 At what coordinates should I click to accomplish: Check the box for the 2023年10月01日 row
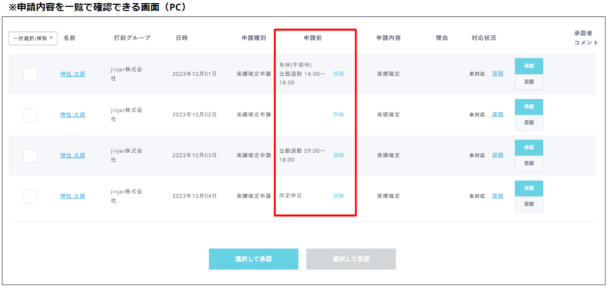pyautogui.click(x=30, y=74)
